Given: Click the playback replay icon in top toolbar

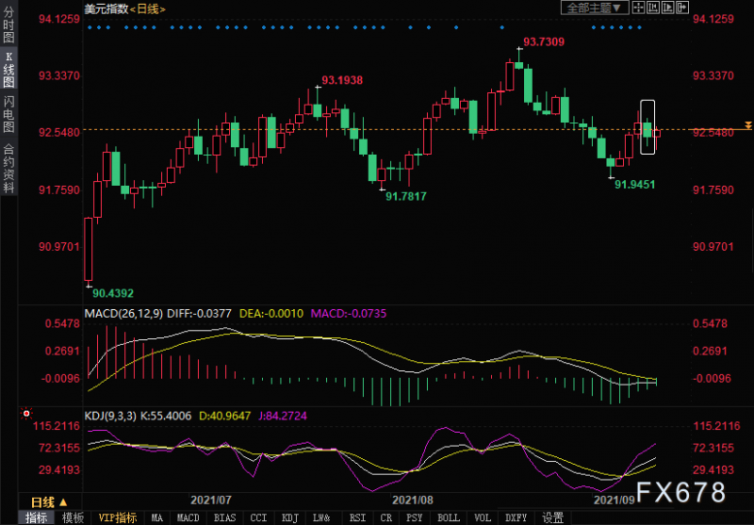Looking at the screenshot, I should pyautogui.click(x=669, y=8).
